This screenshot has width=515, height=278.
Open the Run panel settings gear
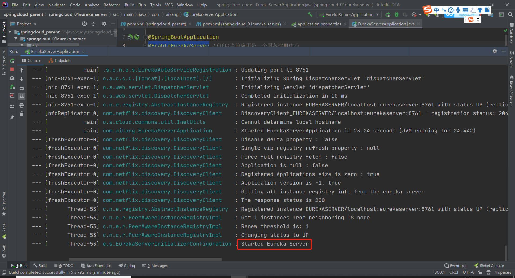click(x=495, y=51)
